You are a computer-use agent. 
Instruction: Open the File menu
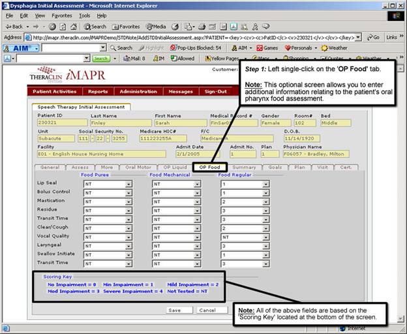click(9, 16)
